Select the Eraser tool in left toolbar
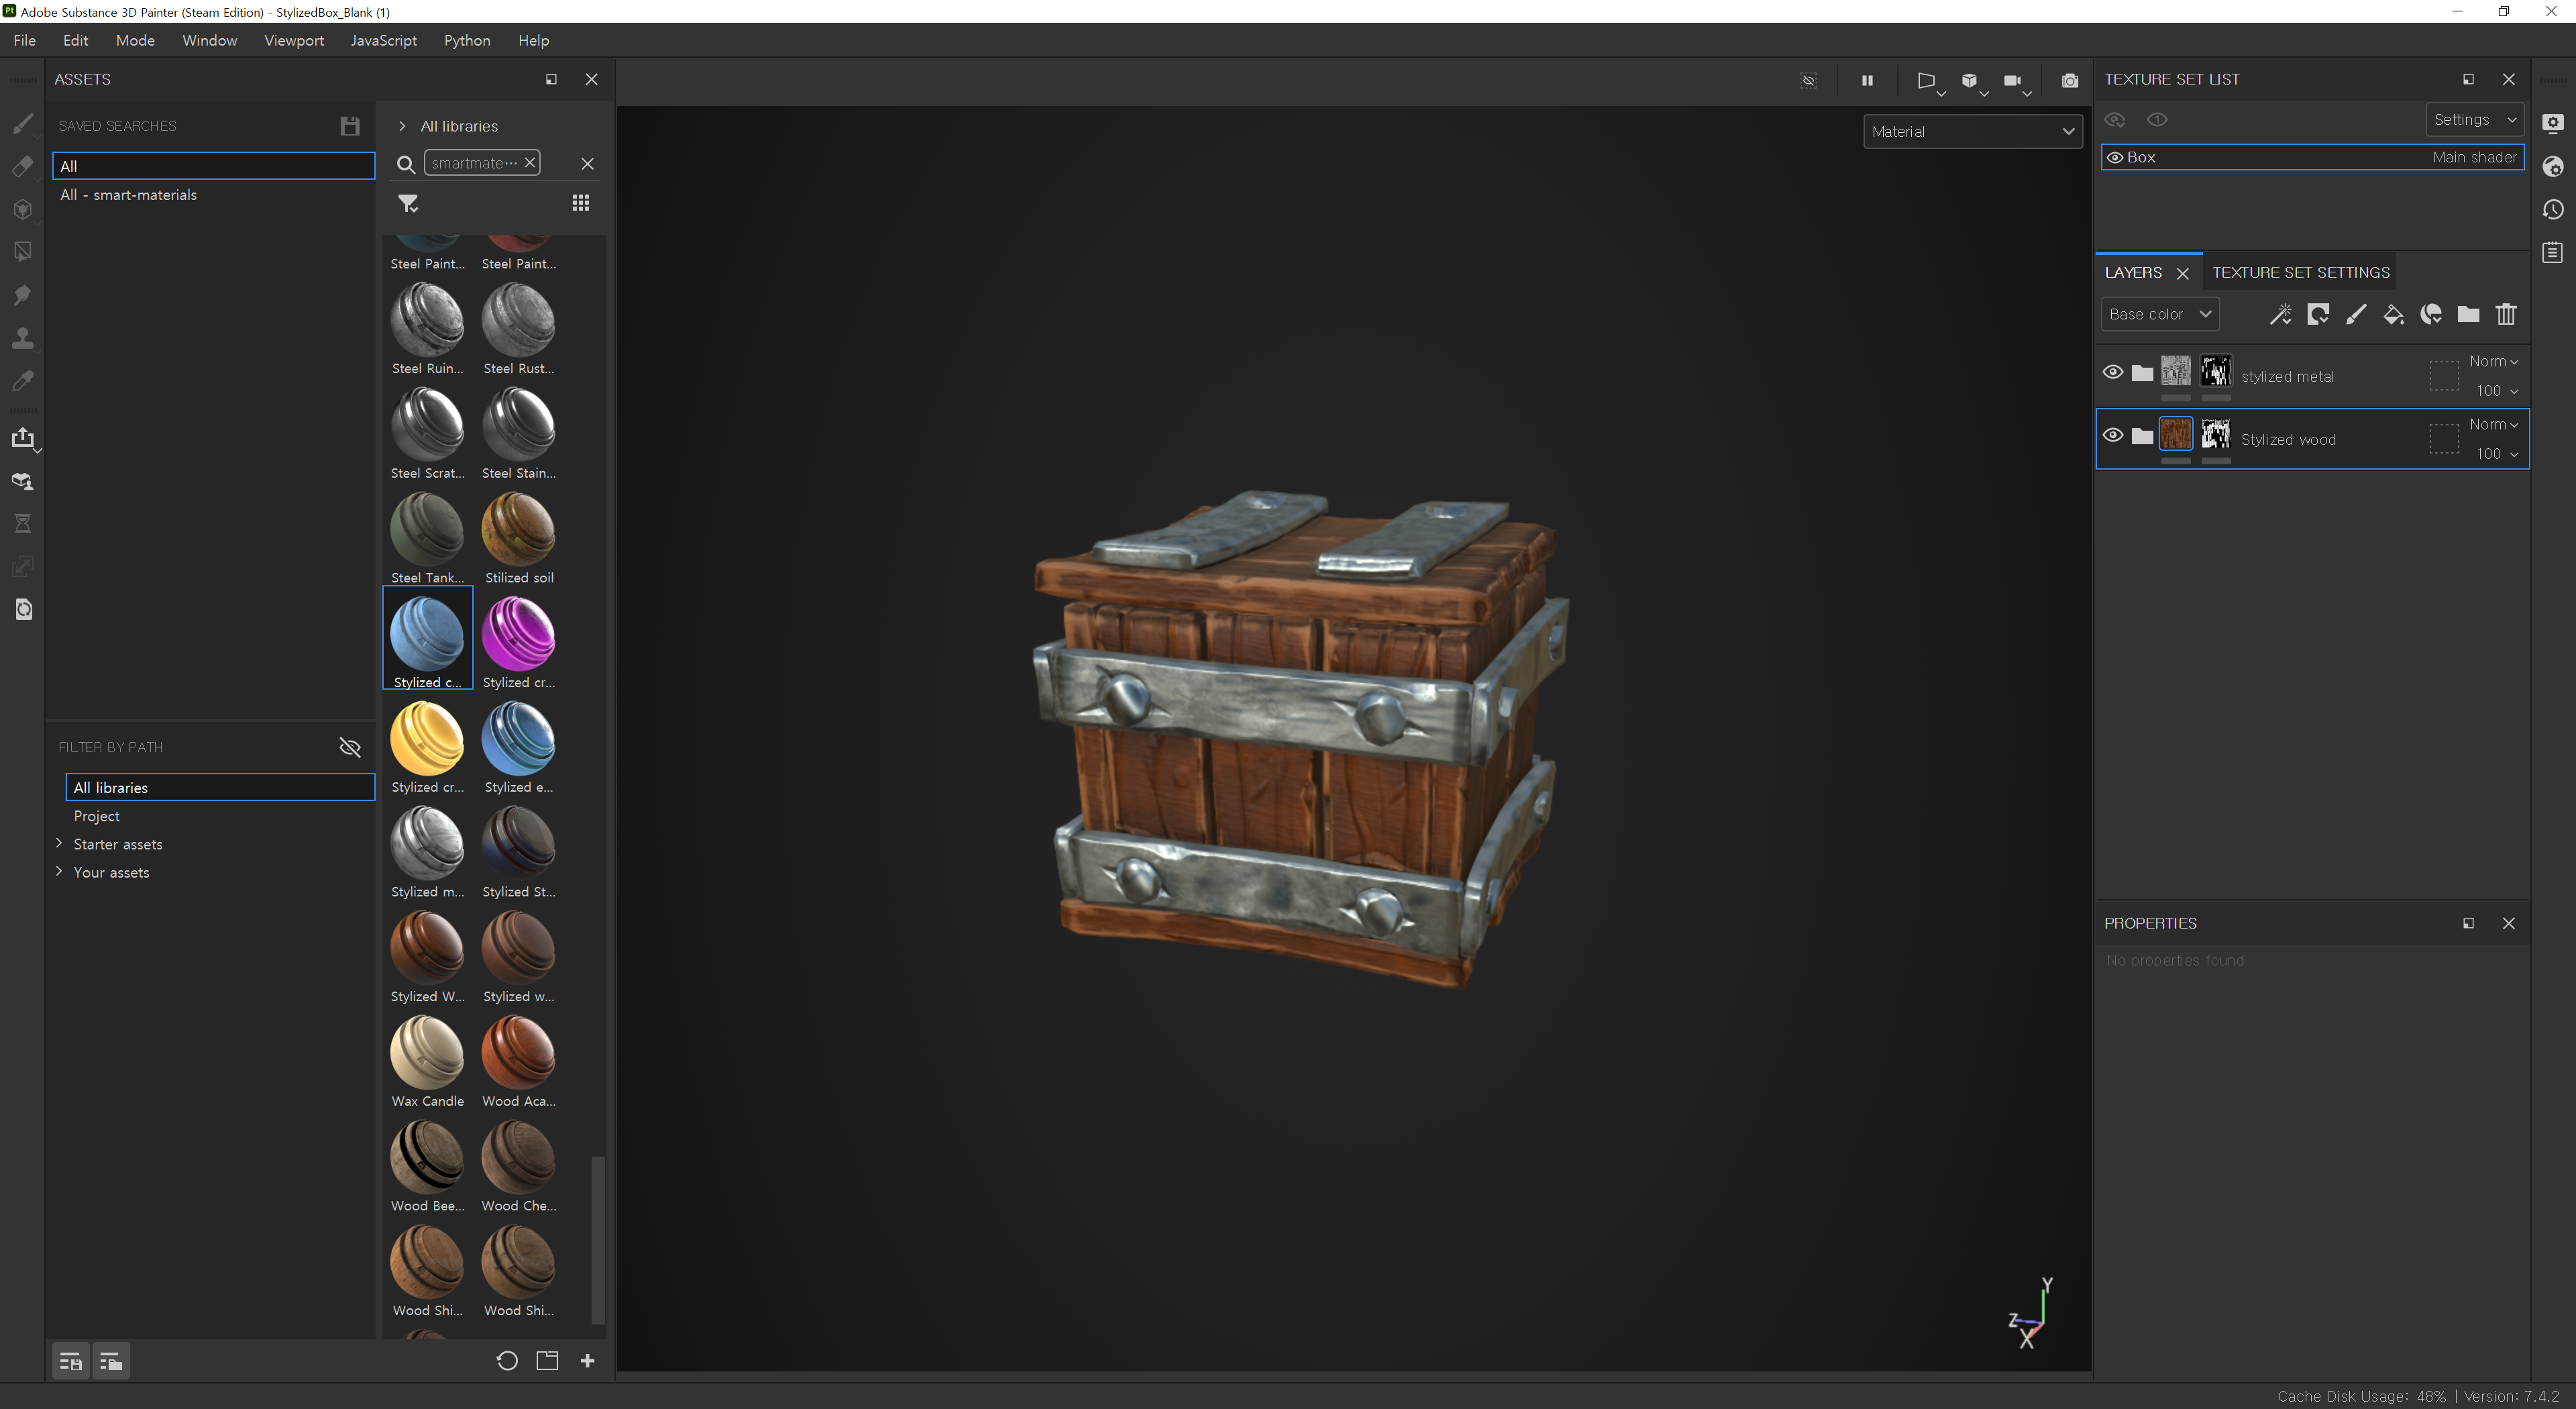 [x=22, y=167]
